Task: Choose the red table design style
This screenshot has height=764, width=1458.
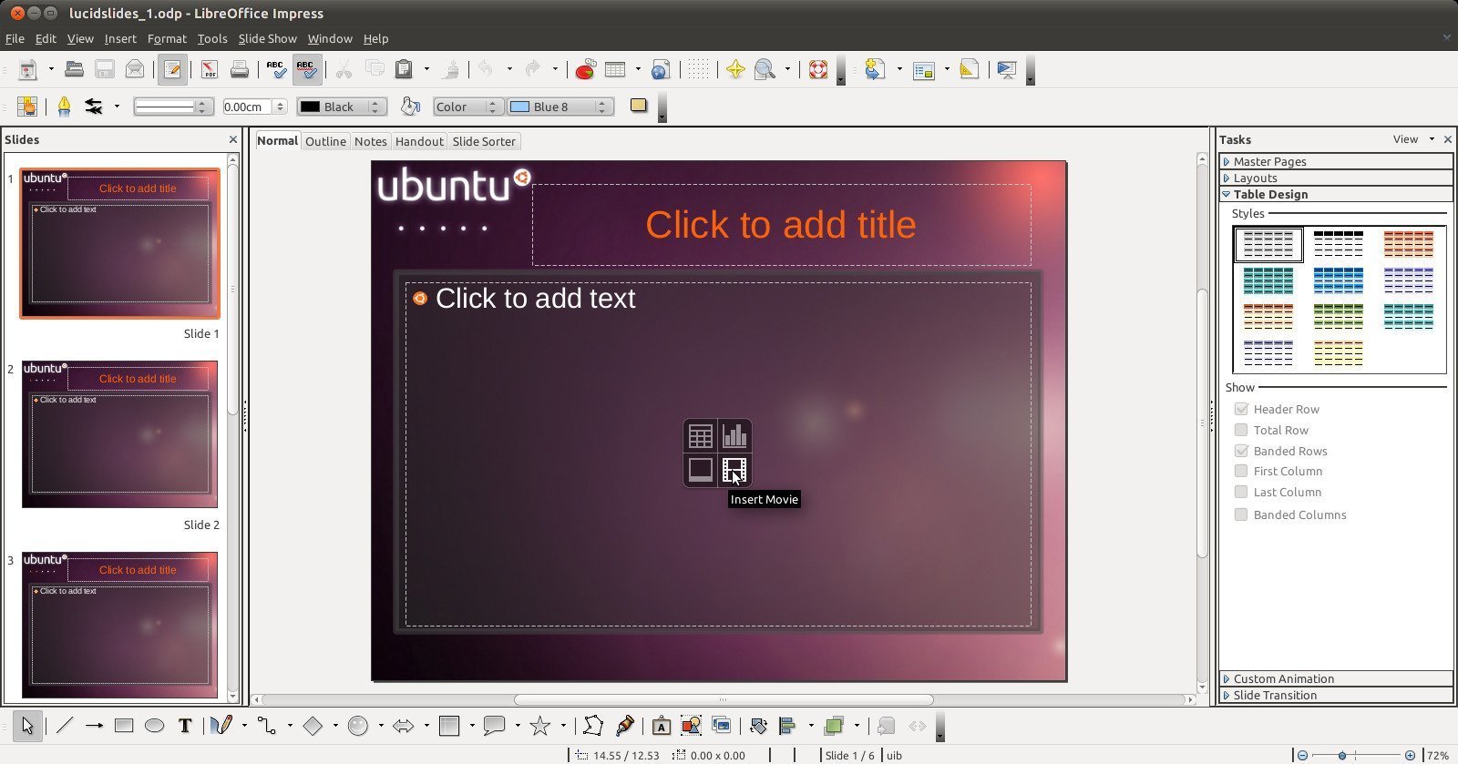Action: click(1409, 243)
